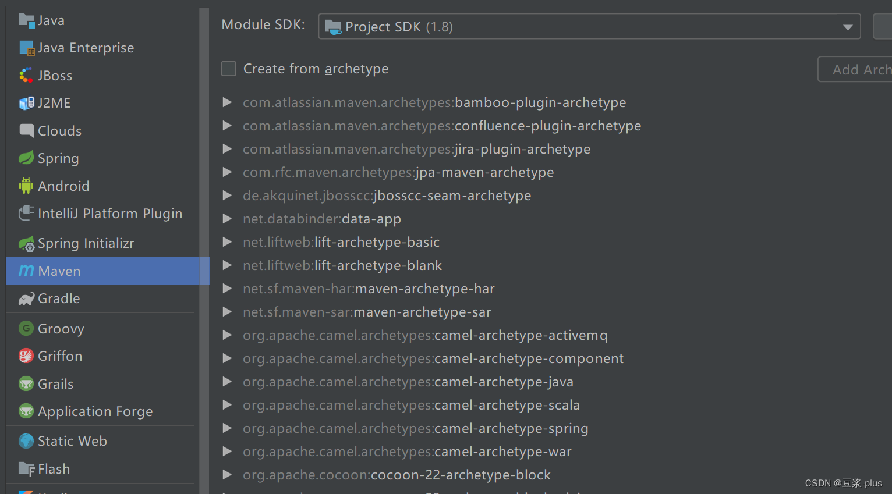Select 'Spring Initializr' project type label

coord(86,243)
